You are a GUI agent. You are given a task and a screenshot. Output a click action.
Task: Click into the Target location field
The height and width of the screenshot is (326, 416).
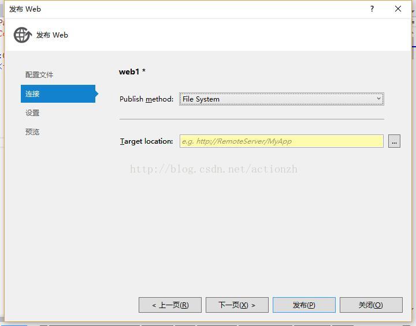coord(281,141)
